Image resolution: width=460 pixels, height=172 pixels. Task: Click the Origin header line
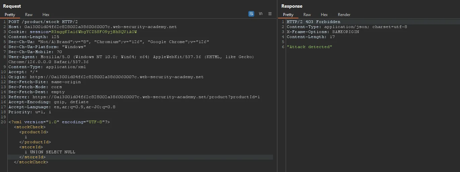click(106, 77)
